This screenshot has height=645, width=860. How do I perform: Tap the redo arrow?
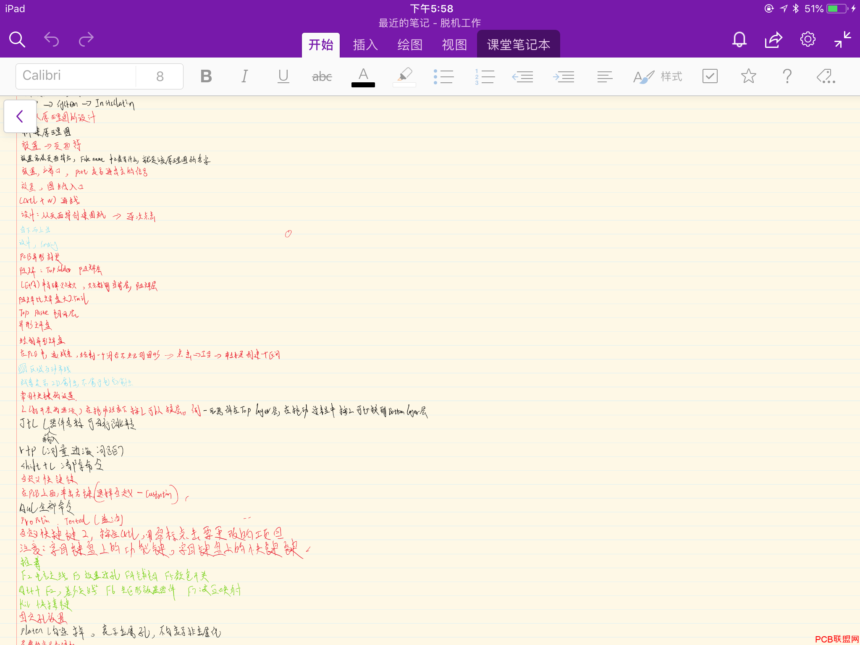click(x=86, y=39)
